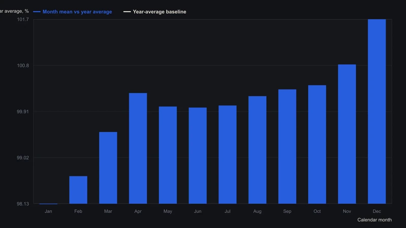
Task: Click the 'Aug' axis label
Action: click(257, 211)
